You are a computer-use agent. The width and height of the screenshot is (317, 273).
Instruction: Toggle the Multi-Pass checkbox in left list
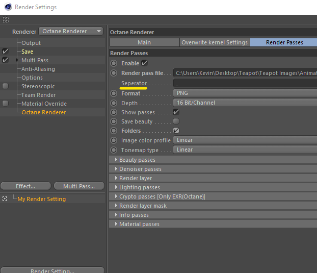point(5,60)
